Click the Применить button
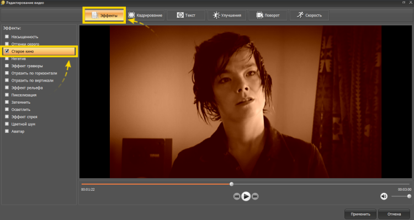 click(360, 214)
